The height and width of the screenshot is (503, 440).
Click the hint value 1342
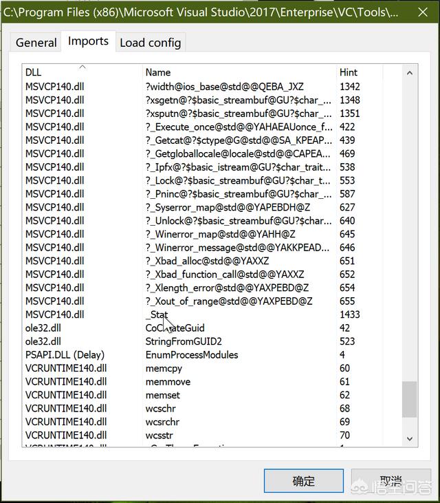[350, 87]
